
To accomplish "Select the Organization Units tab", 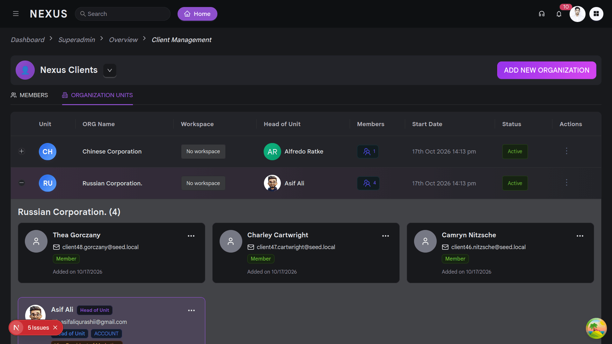I will [98, 95].
